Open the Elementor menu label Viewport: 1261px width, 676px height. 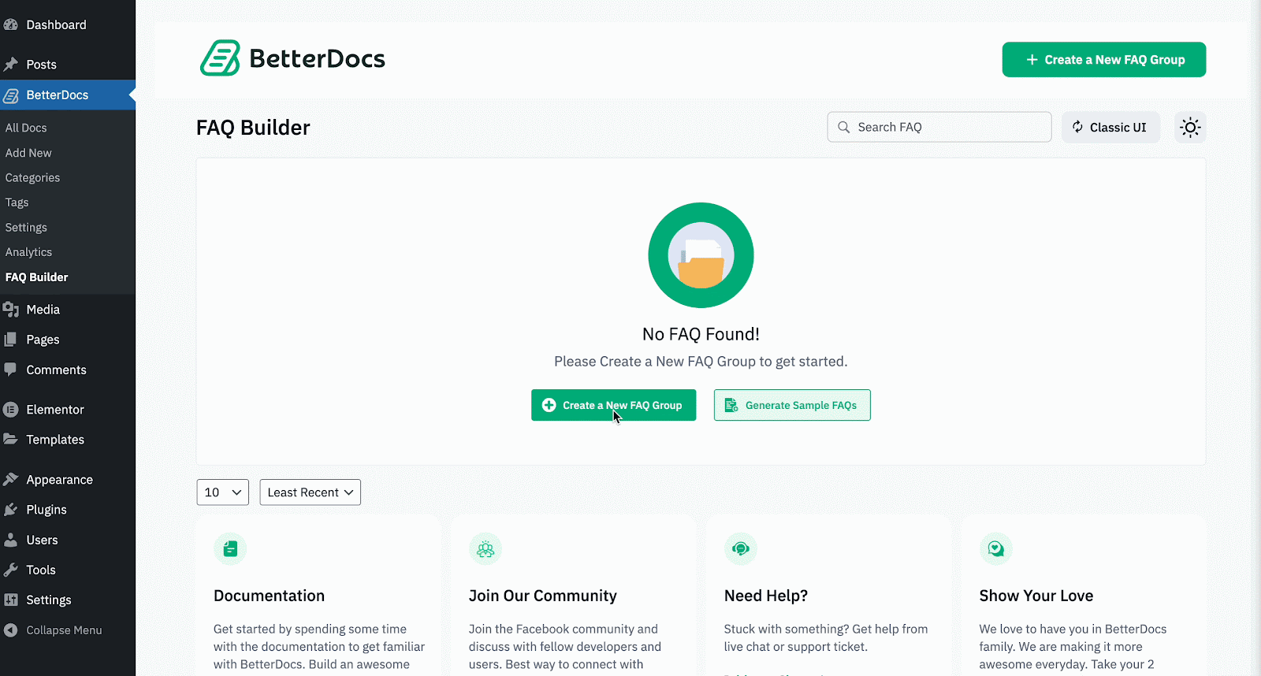coord(55,410)
